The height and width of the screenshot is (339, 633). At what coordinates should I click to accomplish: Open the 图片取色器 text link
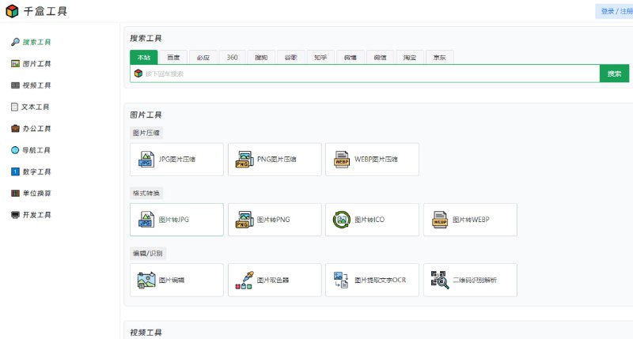[x=273, y=281]
